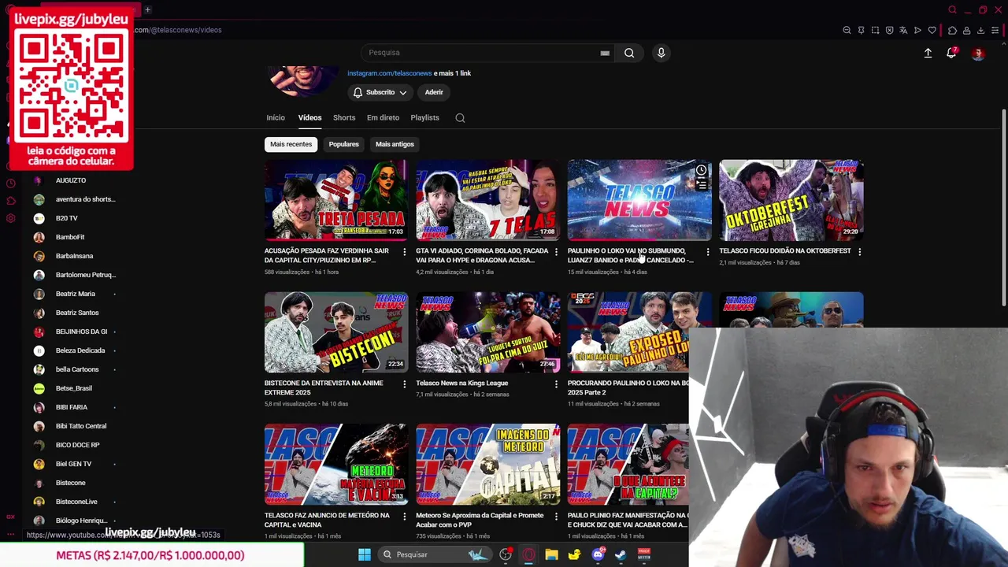Open the Opera GX history sidebar icon
The height and width of the screenshot is (567, 1008).
click(10, 183)
